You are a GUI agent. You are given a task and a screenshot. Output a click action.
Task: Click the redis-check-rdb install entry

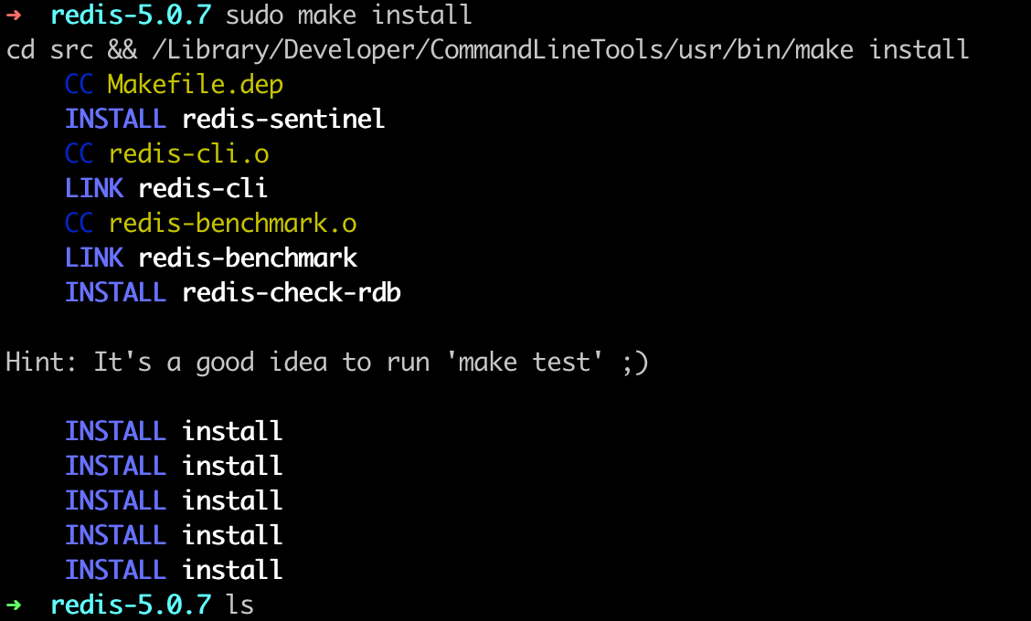click(292, 292)
